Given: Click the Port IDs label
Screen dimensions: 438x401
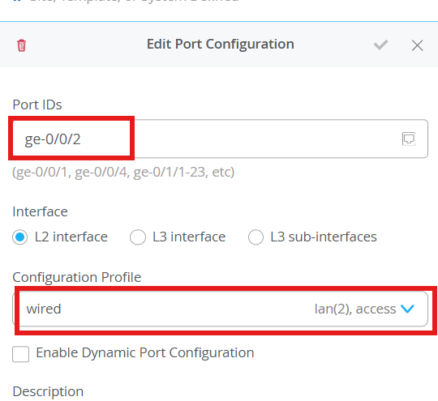Looking at the screenshot, I should tap(37, 105).
